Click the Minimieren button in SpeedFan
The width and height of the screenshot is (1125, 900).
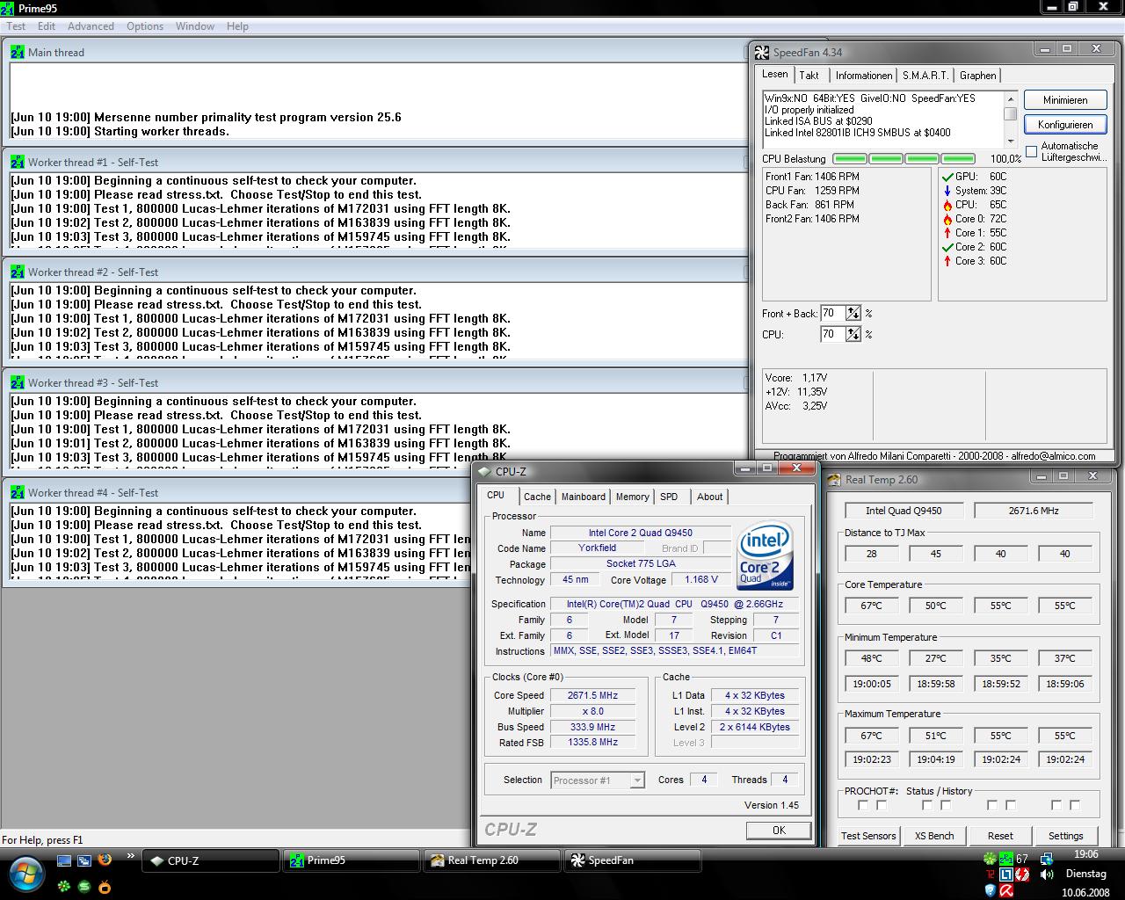(1065, 100)
